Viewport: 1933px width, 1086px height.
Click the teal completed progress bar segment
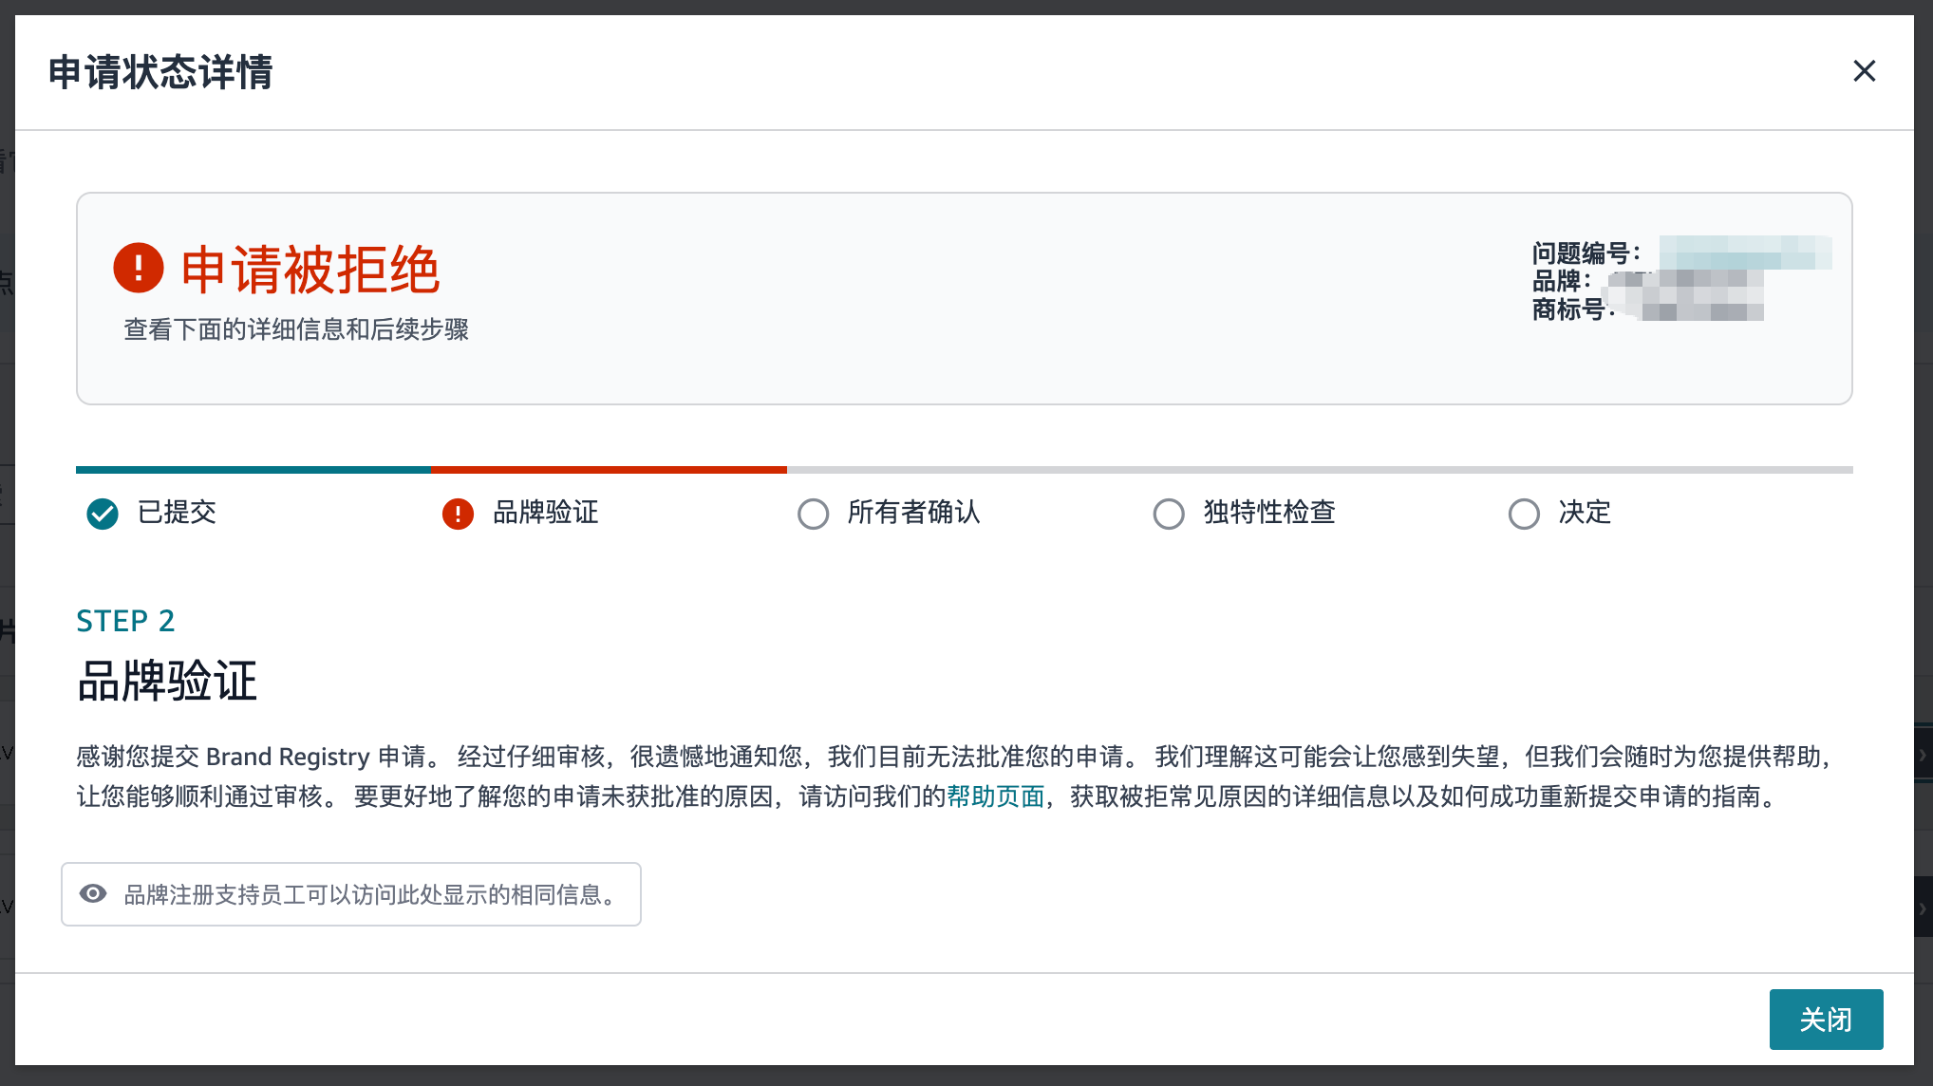click(253, 470)
